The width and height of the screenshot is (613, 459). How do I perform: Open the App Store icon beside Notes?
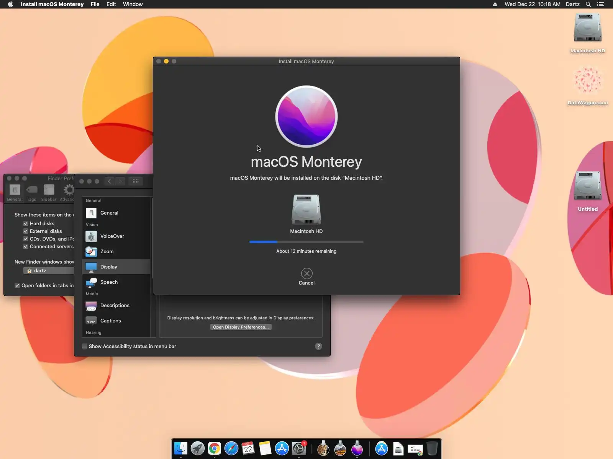pyautogui.click(x=282, y=448)
